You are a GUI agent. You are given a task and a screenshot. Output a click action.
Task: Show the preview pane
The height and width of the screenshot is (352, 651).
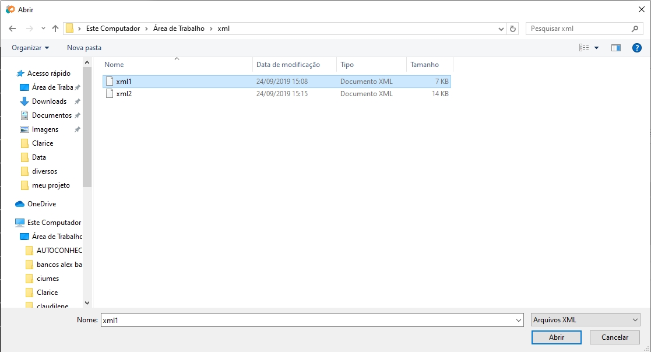615,47
